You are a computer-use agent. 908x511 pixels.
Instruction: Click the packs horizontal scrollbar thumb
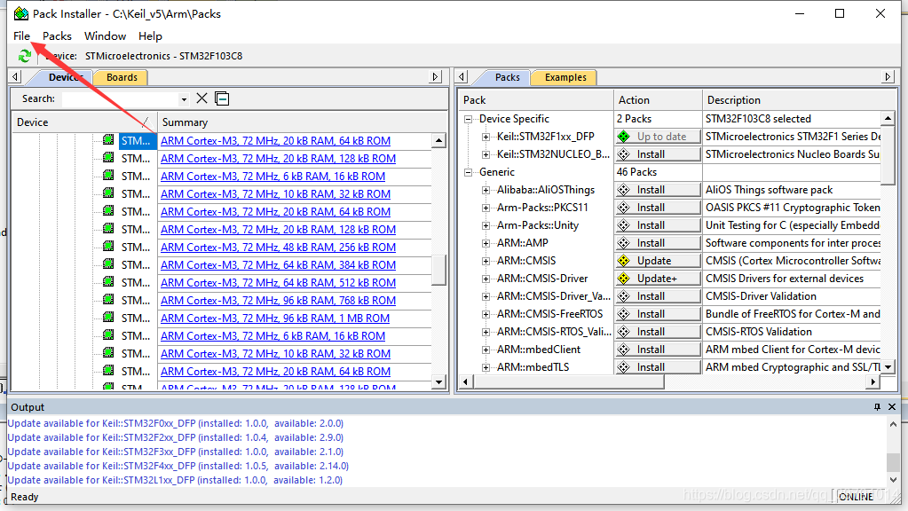569,382
